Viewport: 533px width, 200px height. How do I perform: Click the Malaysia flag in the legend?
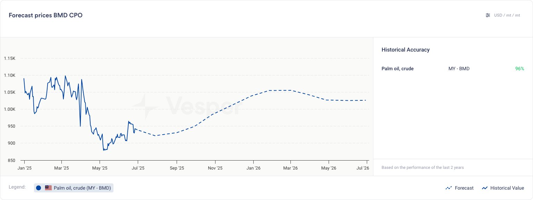(x=48, y=188)
